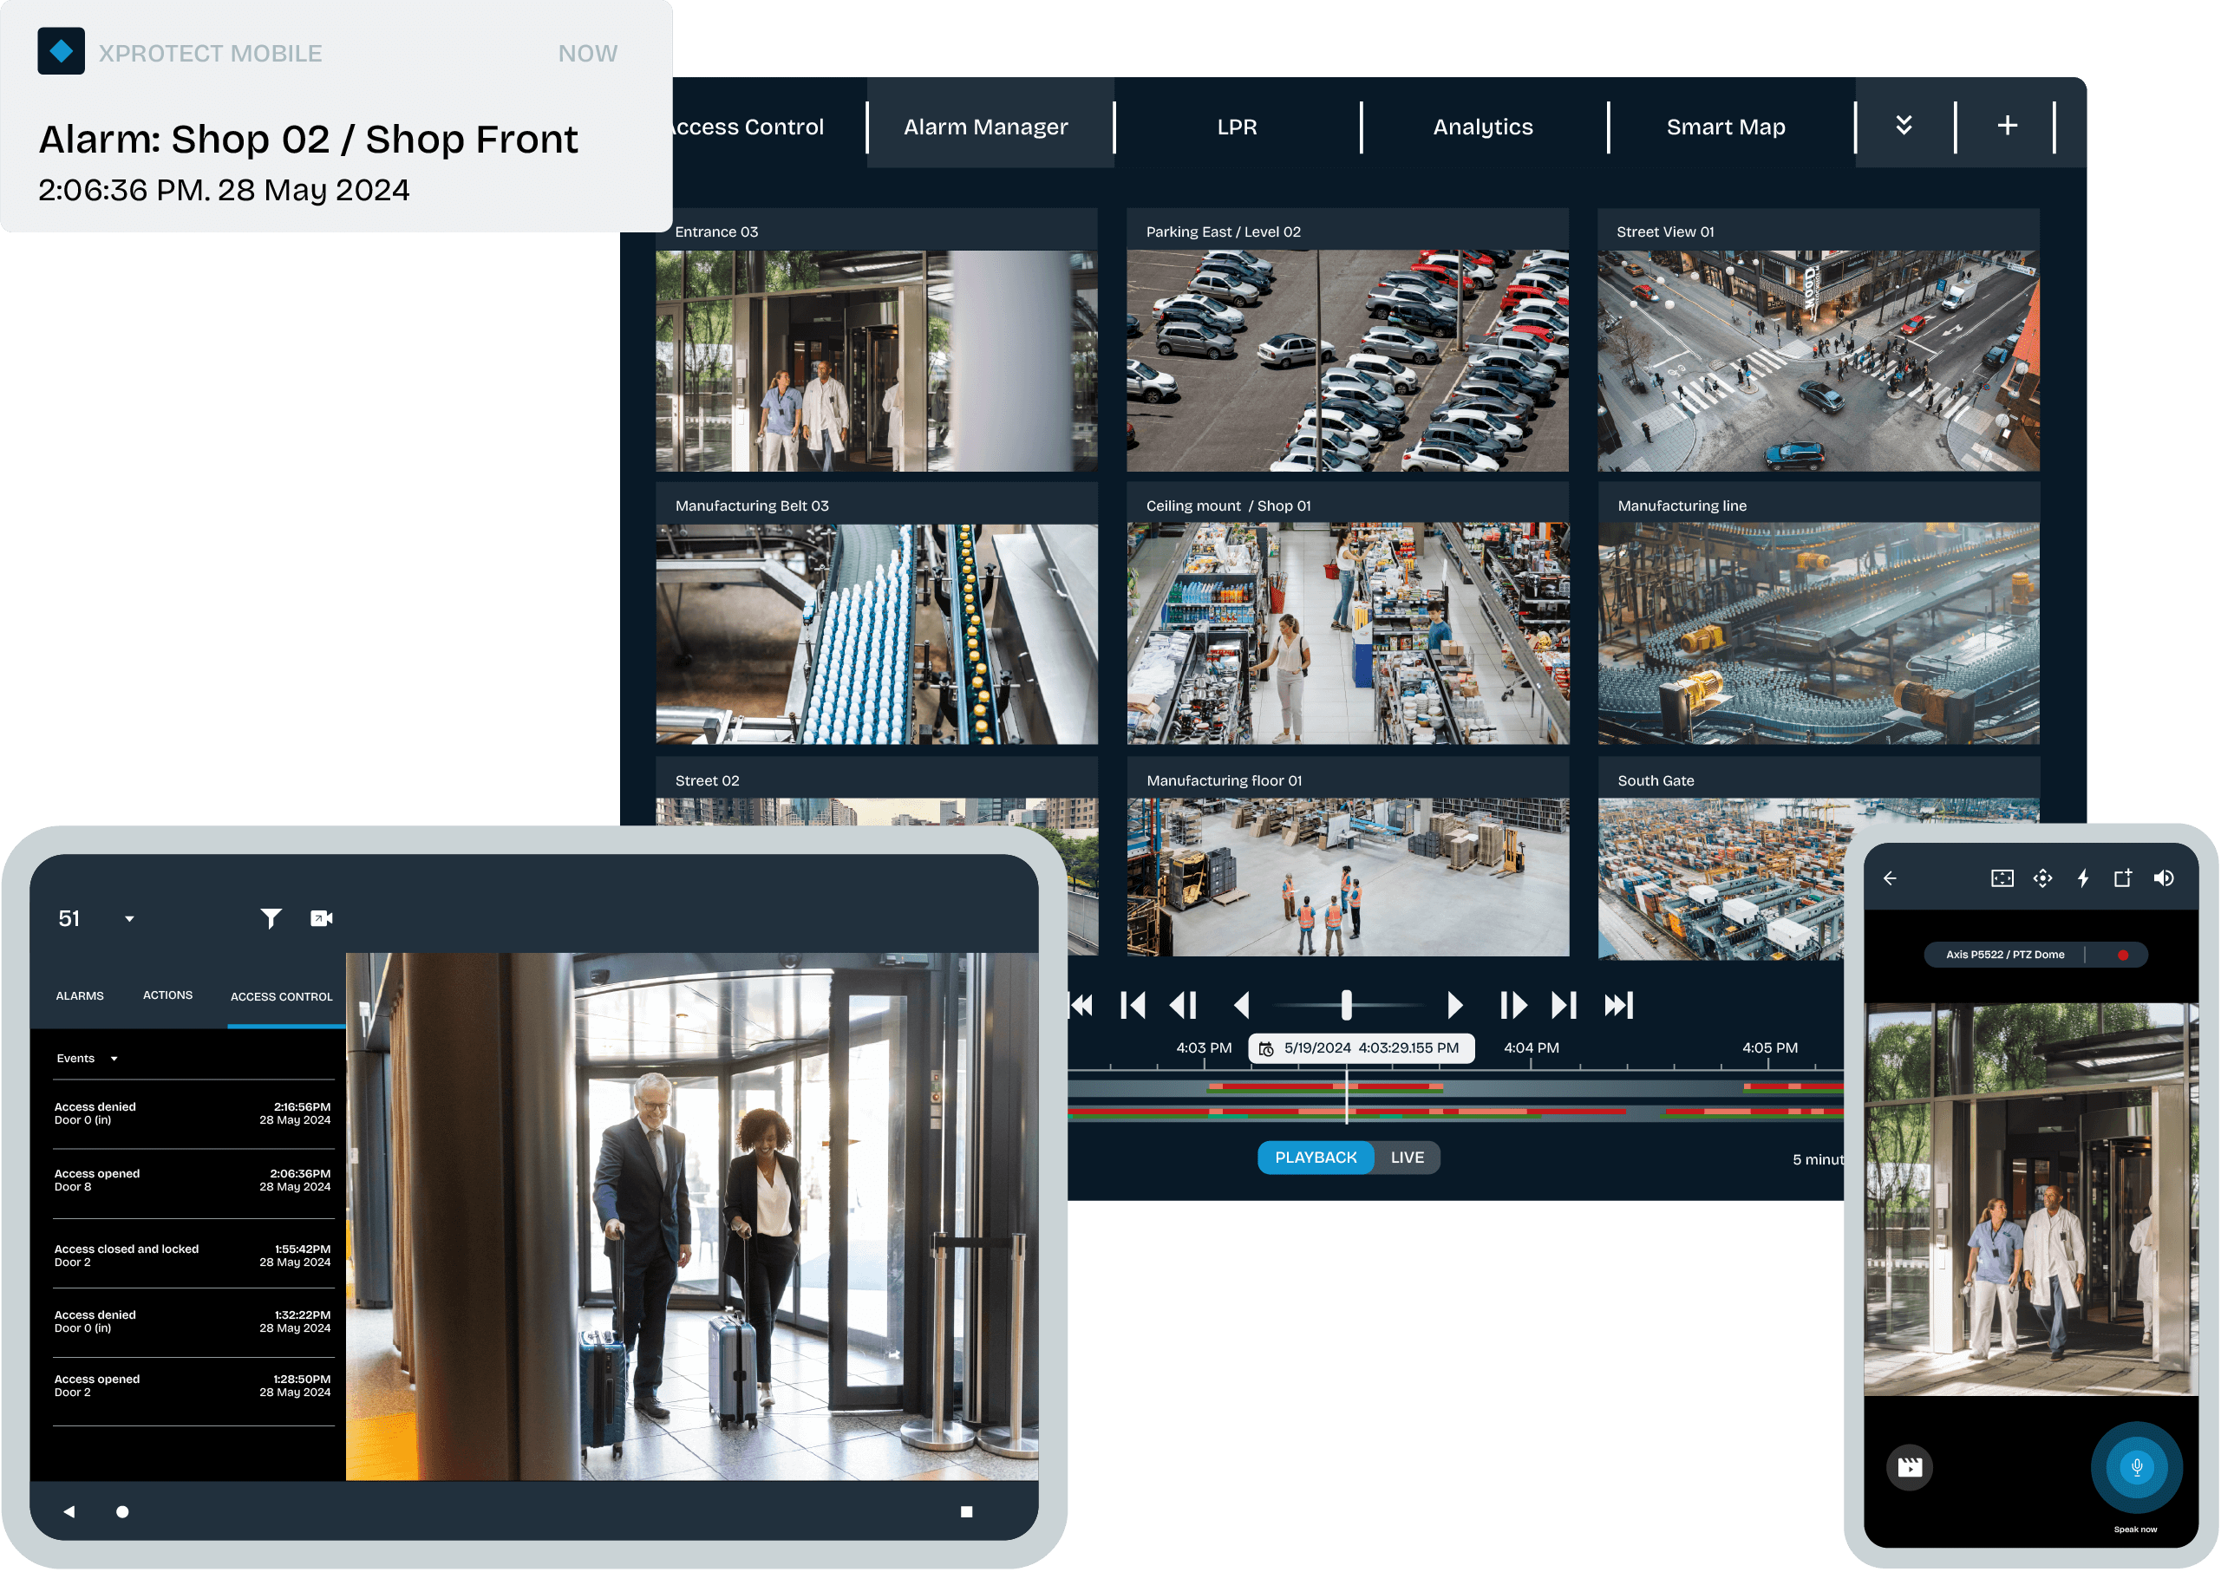Tap the speaker audio icon on the phone
This screenshot has height=1572, width=2221.
tap(2165, 879)
